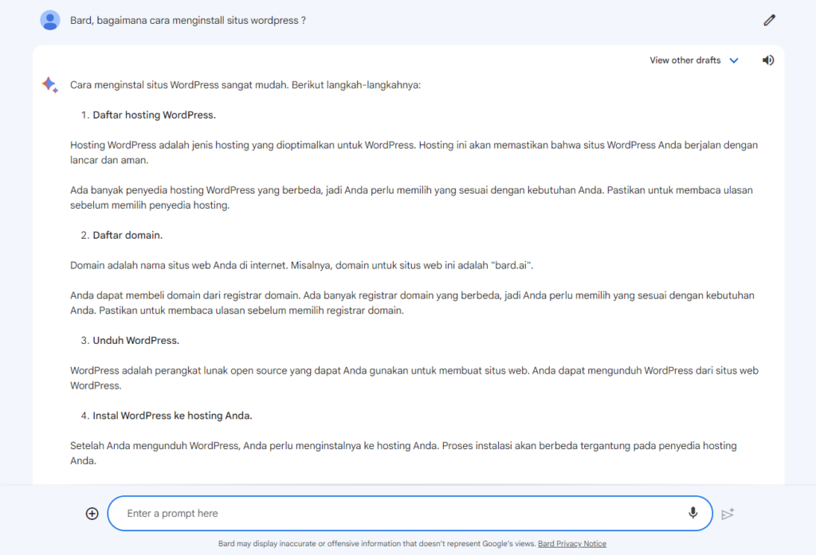Click the listen speaker icon
This screenshot has height=555, width=816.
point(768,61)
